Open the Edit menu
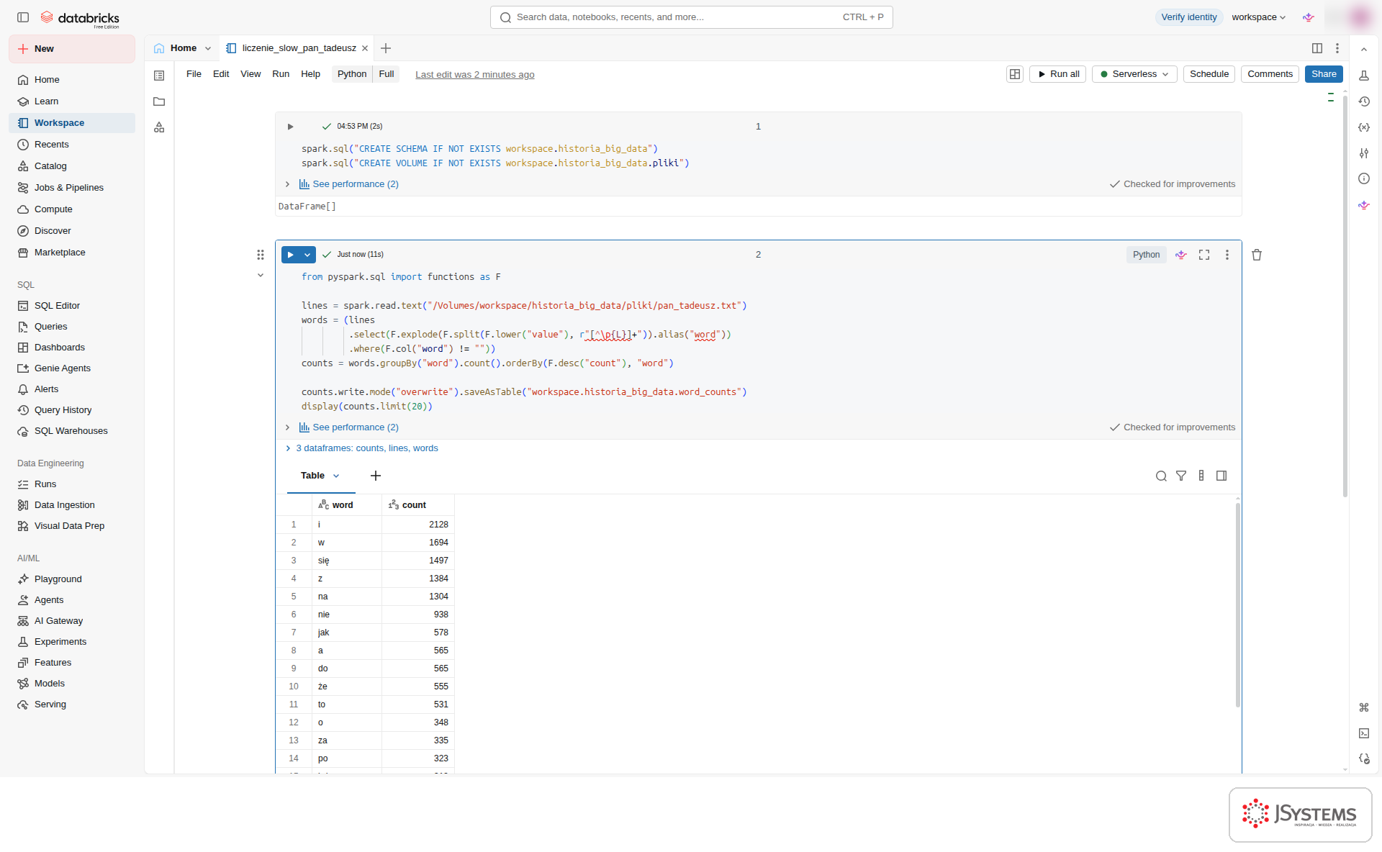The height and width of the screenshot is (852, 1382). tap(221, 74)
